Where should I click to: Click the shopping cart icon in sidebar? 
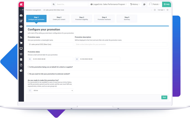tap(21, 43)
